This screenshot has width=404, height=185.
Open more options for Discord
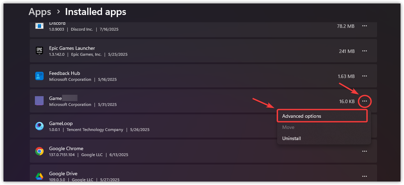coord(365,26)
